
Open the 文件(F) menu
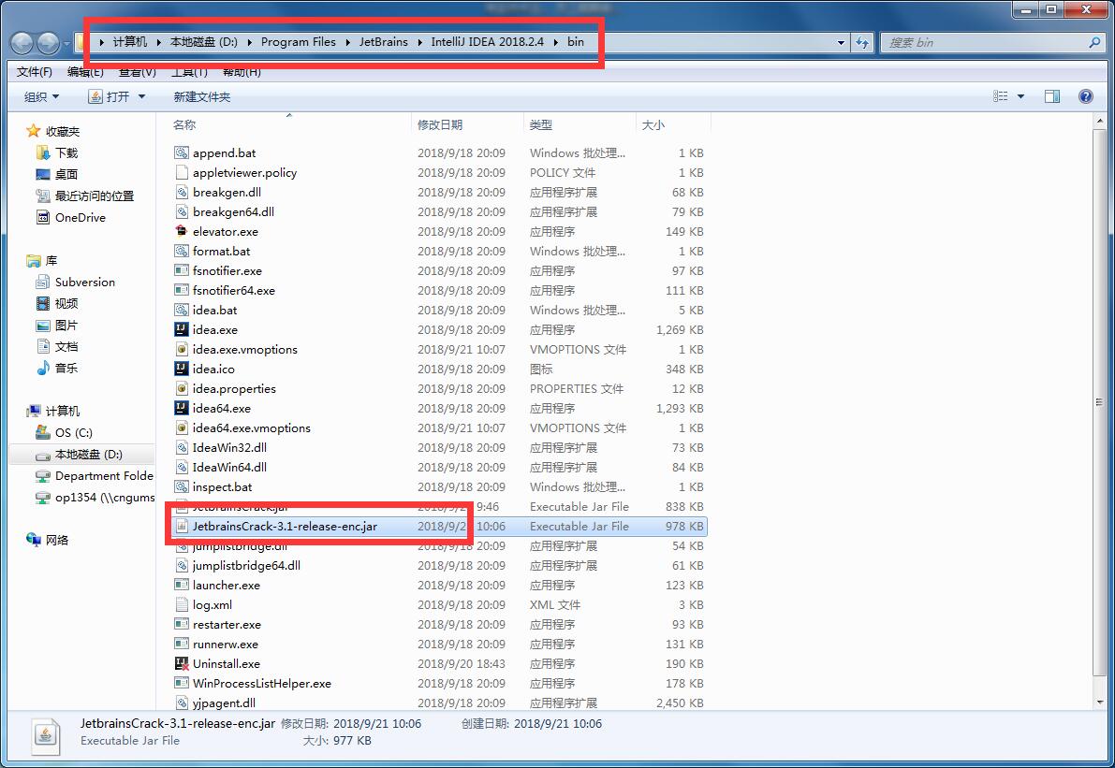coord(34,72)
